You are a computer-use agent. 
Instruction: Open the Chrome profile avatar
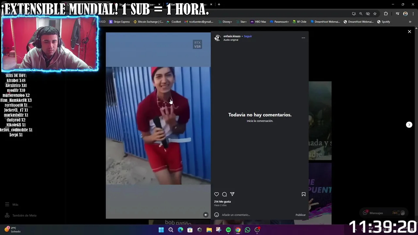coord(405,14)
